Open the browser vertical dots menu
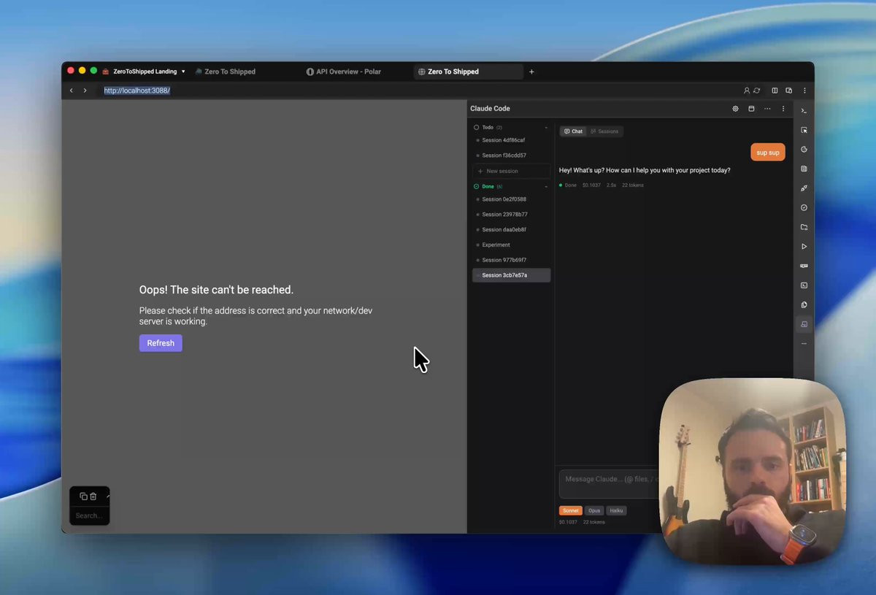The width and height of the screenshot is (876, 595). coord(804,91)
